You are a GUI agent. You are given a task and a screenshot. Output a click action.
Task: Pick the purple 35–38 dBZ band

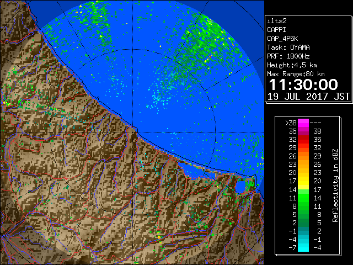click(303, 131)
